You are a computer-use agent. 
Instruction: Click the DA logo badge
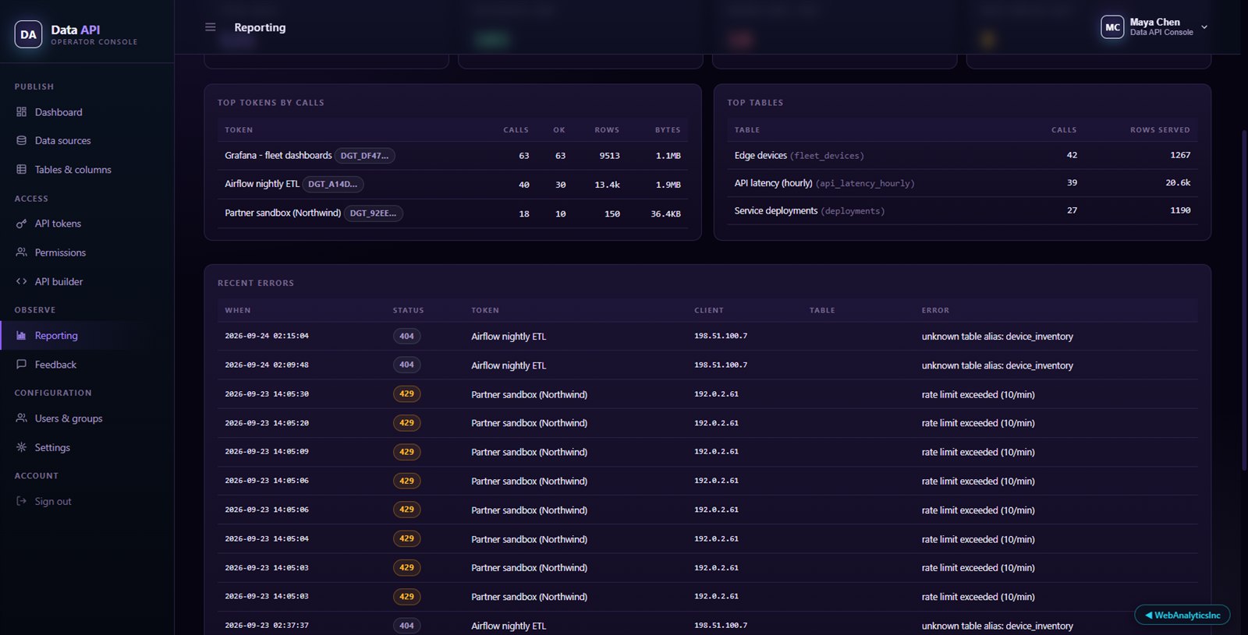point(28,34)
